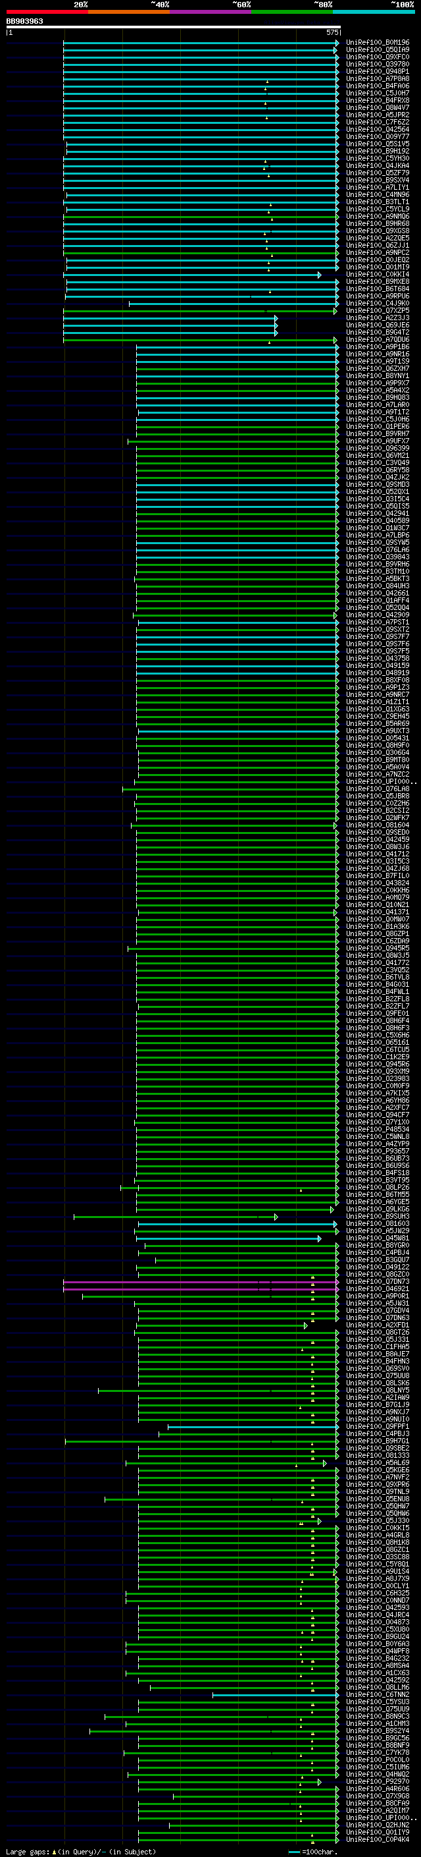
Task: Select hit label UniRef100_Q42941
Action: 378,514
